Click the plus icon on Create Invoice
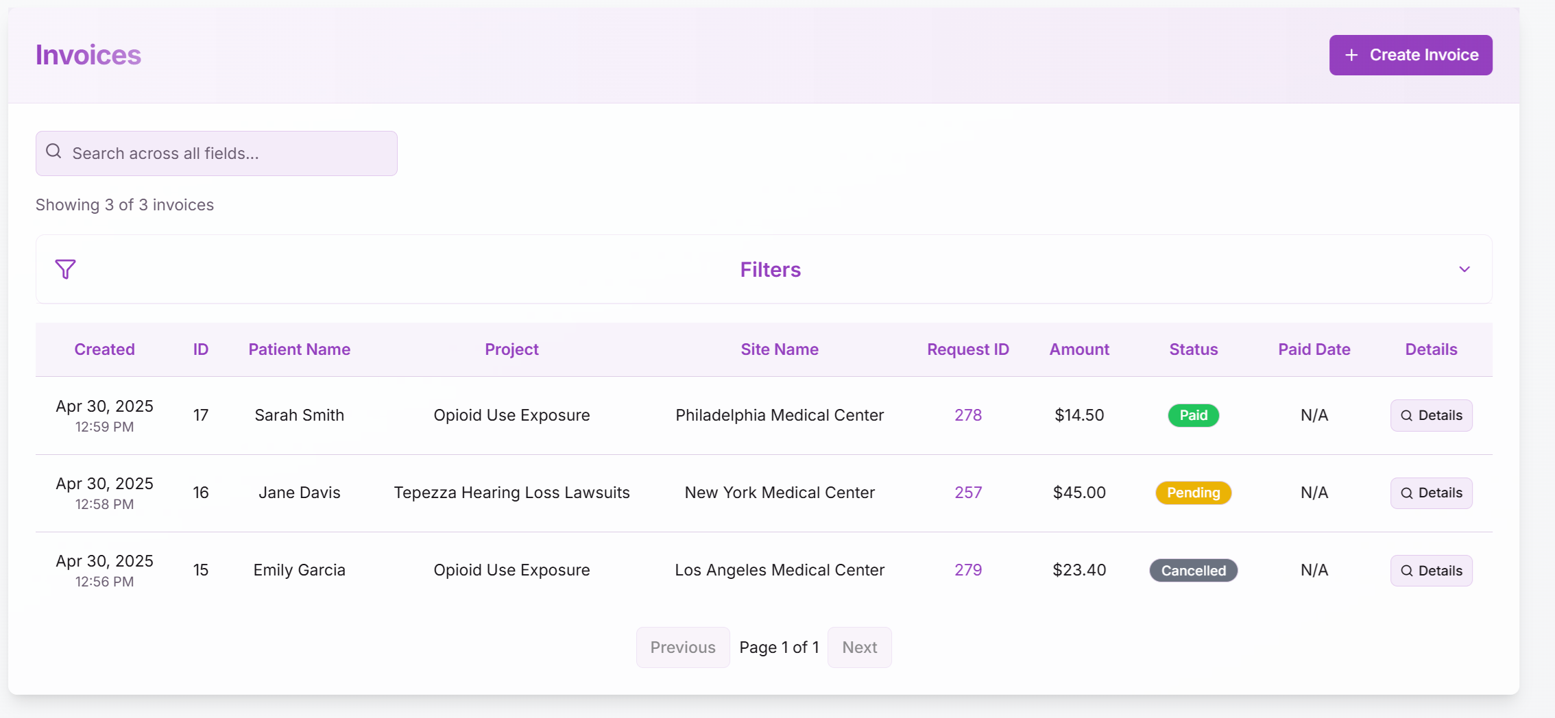The width and height of the screenshot is (1555, 718). (x=1351, y=55)
